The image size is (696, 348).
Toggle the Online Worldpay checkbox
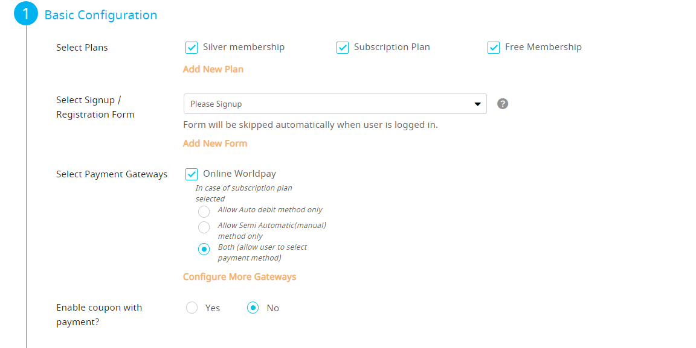[192, 174]
